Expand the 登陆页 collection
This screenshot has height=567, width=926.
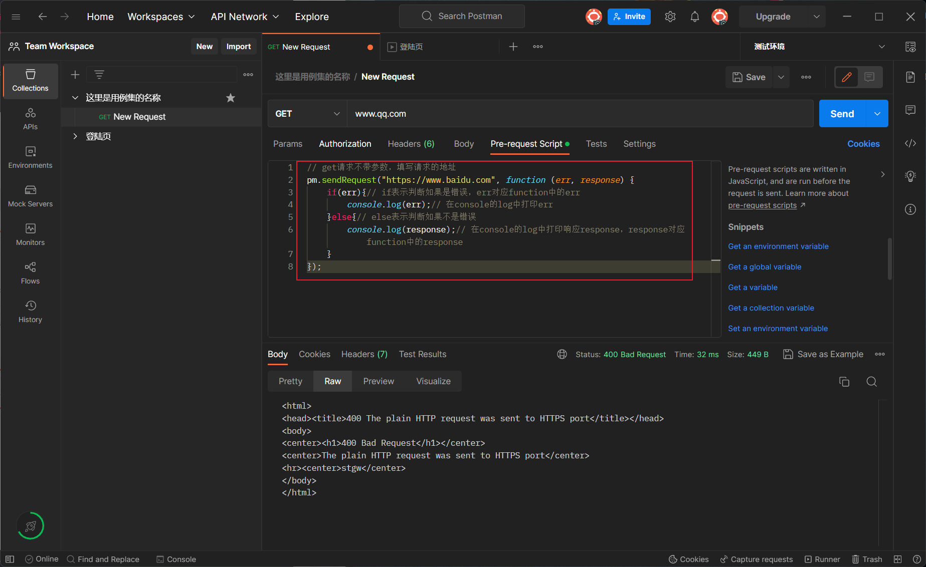point(75,136)
